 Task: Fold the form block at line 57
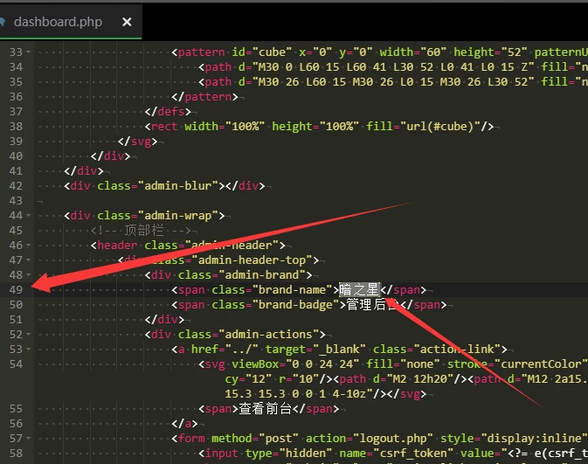[x=30, y=438]
